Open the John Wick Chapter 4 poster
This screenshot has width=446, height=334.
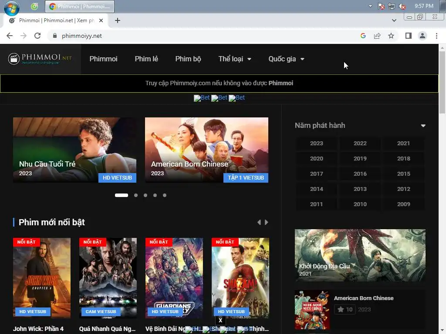[x=42, y=277]
